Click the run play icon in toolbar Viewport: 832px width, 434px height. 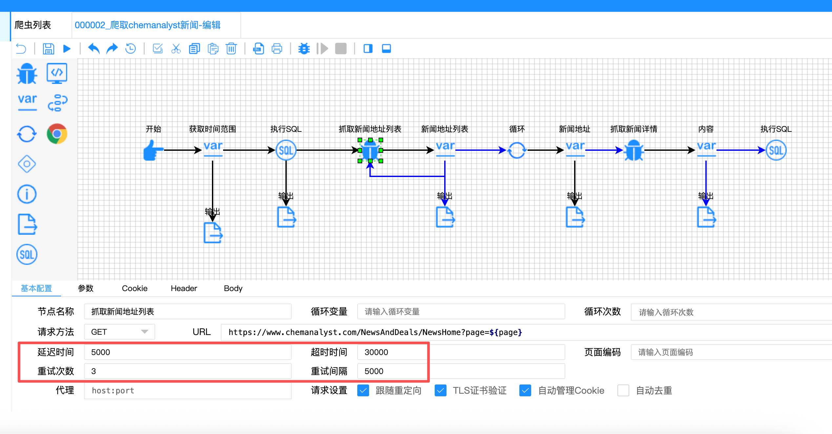(67, 49)
